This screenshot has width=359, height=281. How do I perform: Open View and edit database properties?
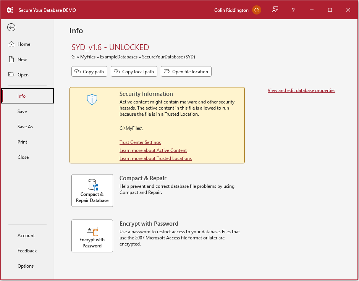[301, 90]
